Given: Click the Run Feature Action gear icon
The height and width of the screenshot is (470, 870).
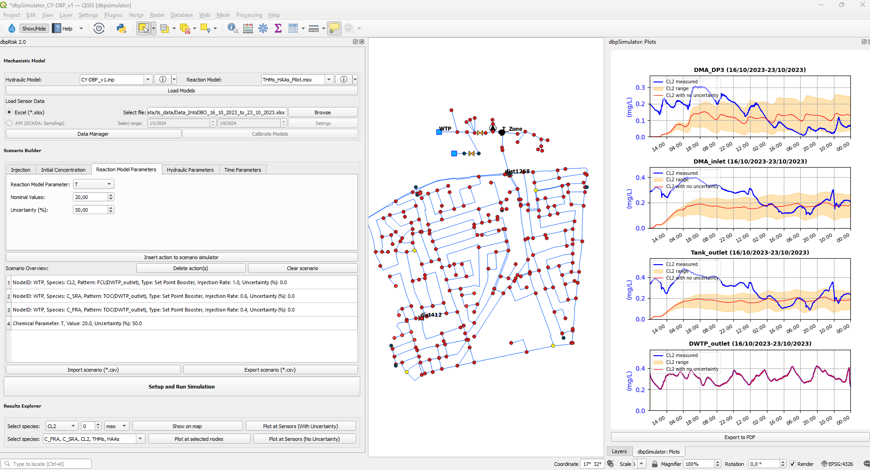Looking at the screenshot, I should click(349, 28).
